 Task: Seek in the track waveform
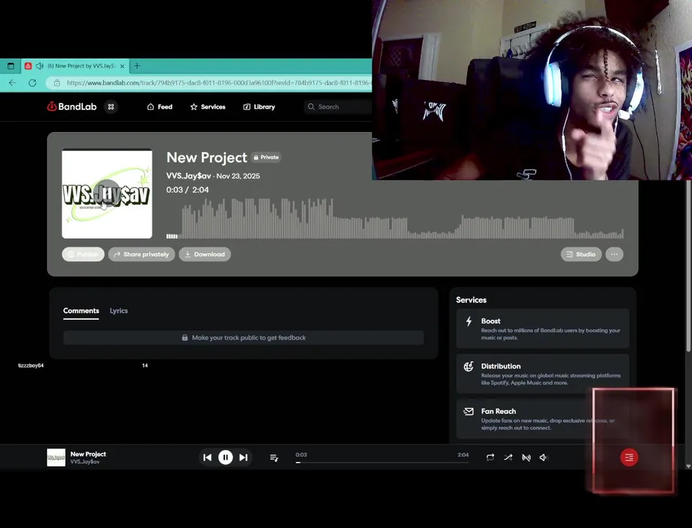tap(395, 219)
